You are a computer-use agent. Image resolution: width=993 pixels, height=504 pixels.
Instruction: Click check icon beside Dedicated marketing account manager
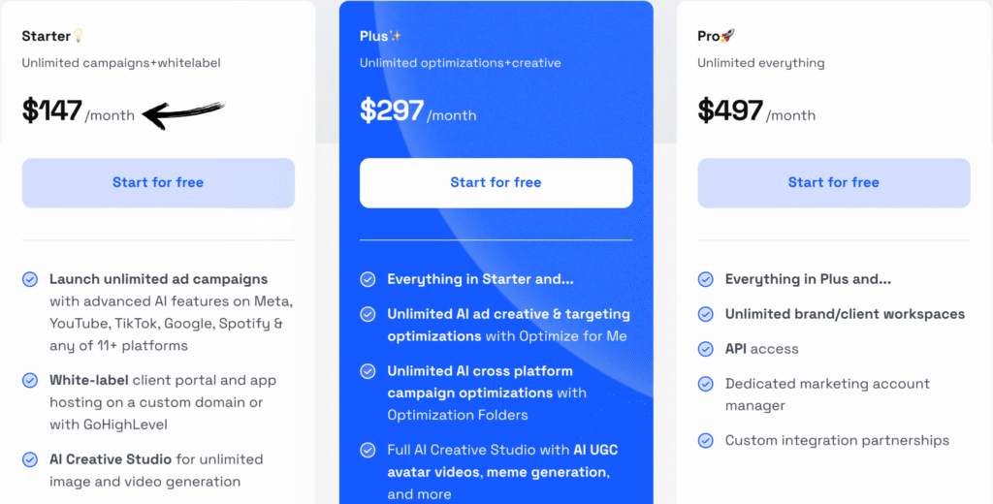pyautogui.click(x=706, y=384)
